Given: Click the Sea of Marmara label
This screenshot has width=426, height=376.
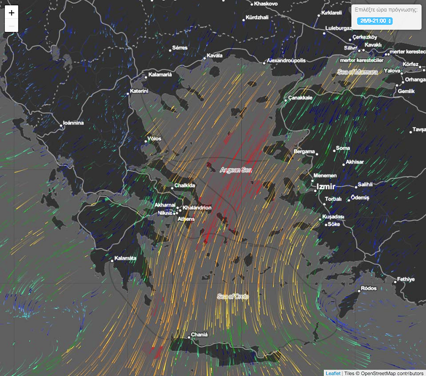Looking at the screenshot, I should 357,72.
